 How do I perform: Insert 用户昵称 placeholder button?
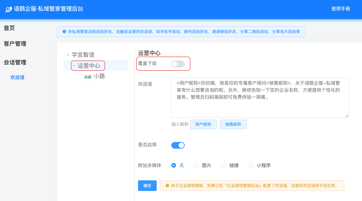click(x=203, y=124)
